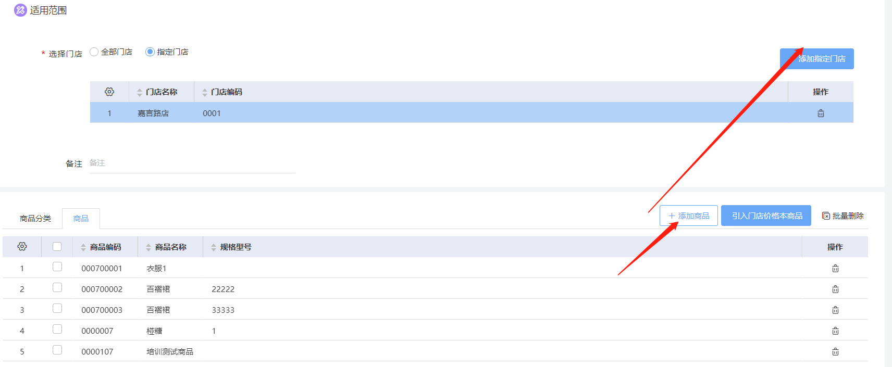Click trash icon for product 000700003
Viewport: 892px width, 367px height.
click(x=835, y=310)
